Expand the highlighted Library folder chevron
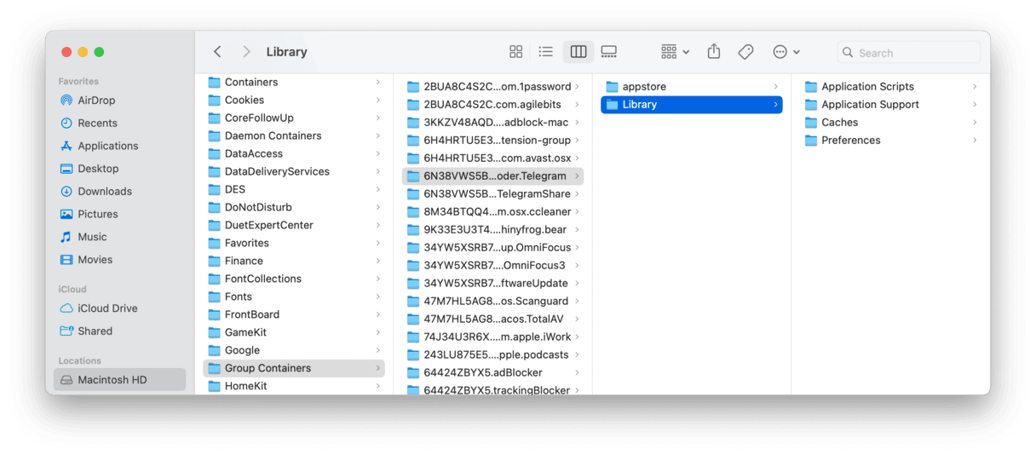The height and width of the screenshot is (455, 1036). [x=775, y=105]
